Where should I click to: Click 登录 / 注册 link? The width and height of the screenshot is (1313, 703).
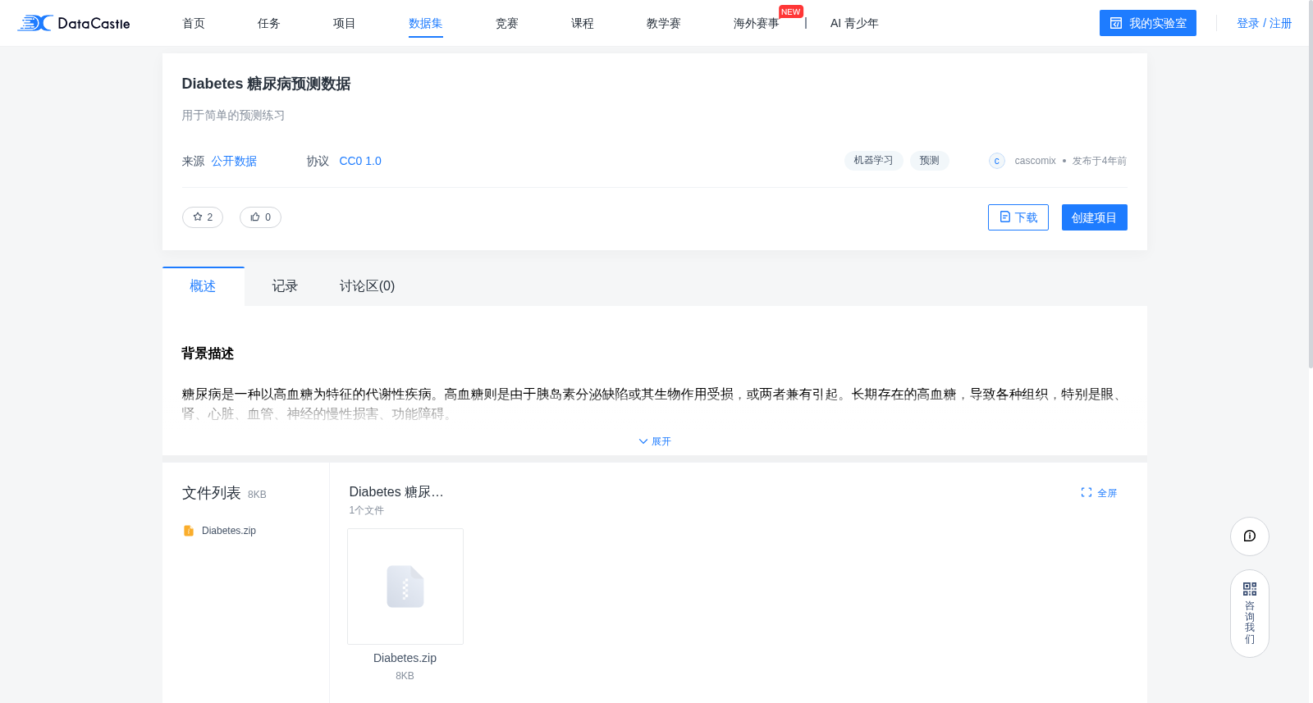coord(1265,23)
